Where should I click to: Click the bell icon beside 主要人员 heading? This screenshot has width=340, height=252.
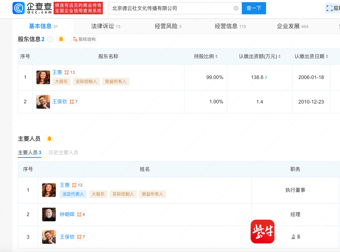point(49,139)
